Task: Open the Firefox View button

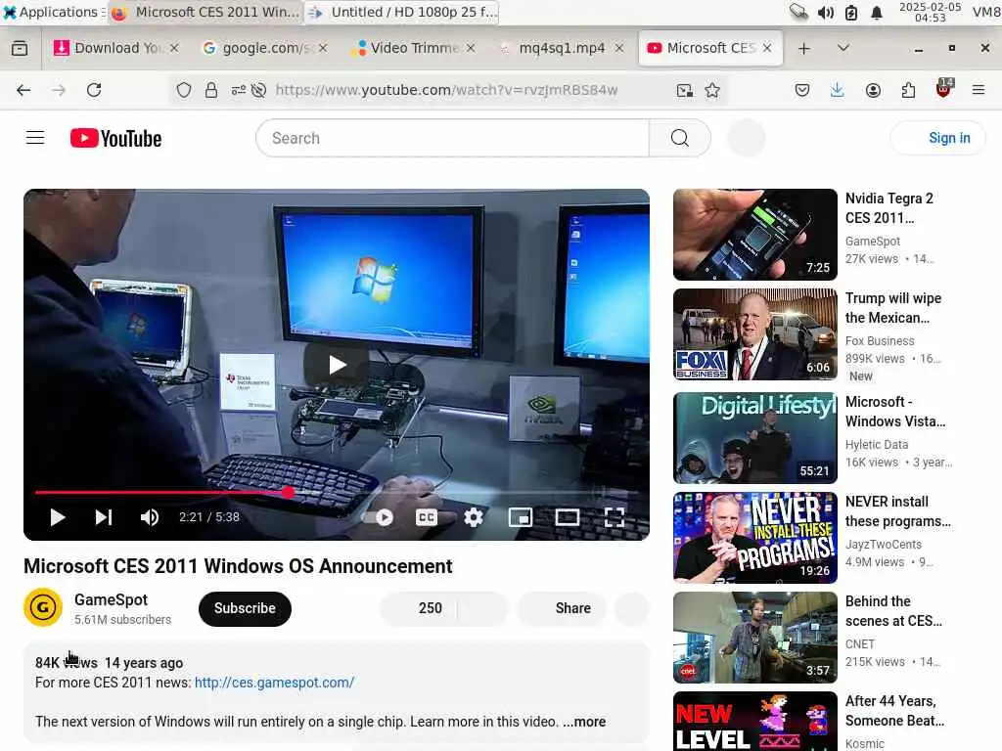Action: (20, 49)
